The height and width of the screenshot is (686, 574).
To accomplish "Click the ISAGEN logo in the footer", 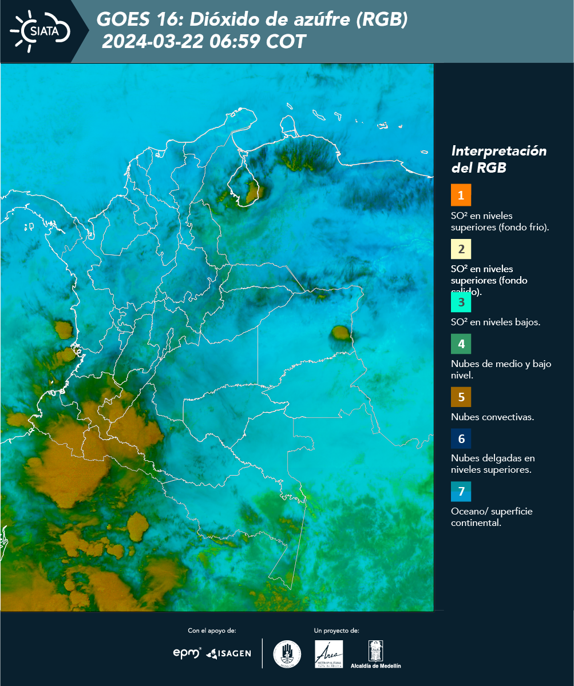I will (229, 653).
